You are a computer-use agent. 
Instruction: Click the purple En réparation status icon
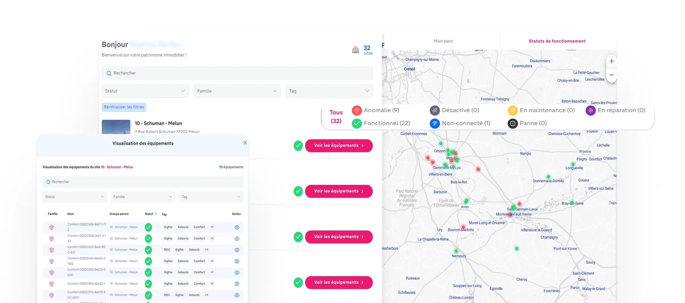(x=590, y=111)
